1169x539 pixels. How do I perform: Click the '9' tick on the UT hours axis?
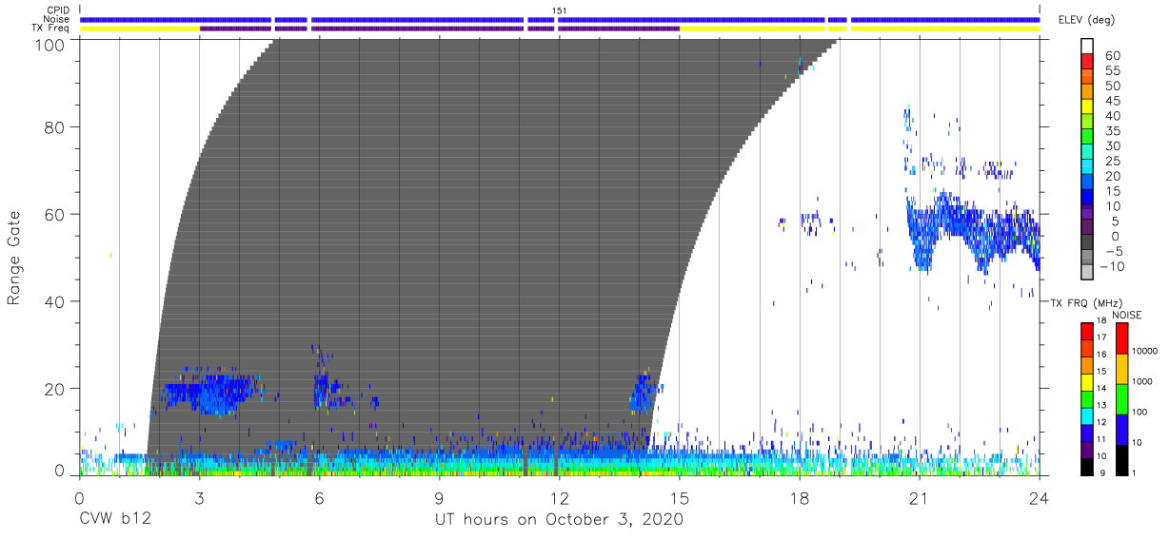click(x=439, y=497)
